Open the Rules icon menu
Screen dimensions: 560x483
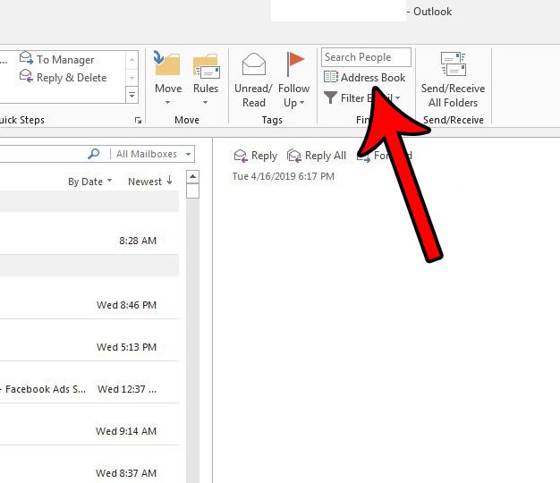coord(206,66)
